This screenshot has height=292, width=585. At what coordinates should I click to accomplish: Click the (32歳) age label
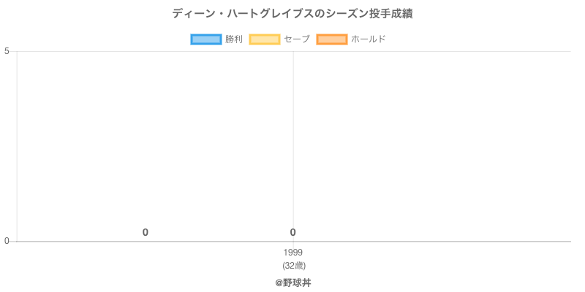pos(293,265)
